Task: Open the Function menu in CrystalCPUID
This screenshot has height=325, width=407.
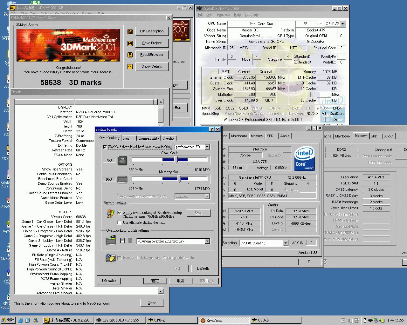Action: tap(224, 15)
